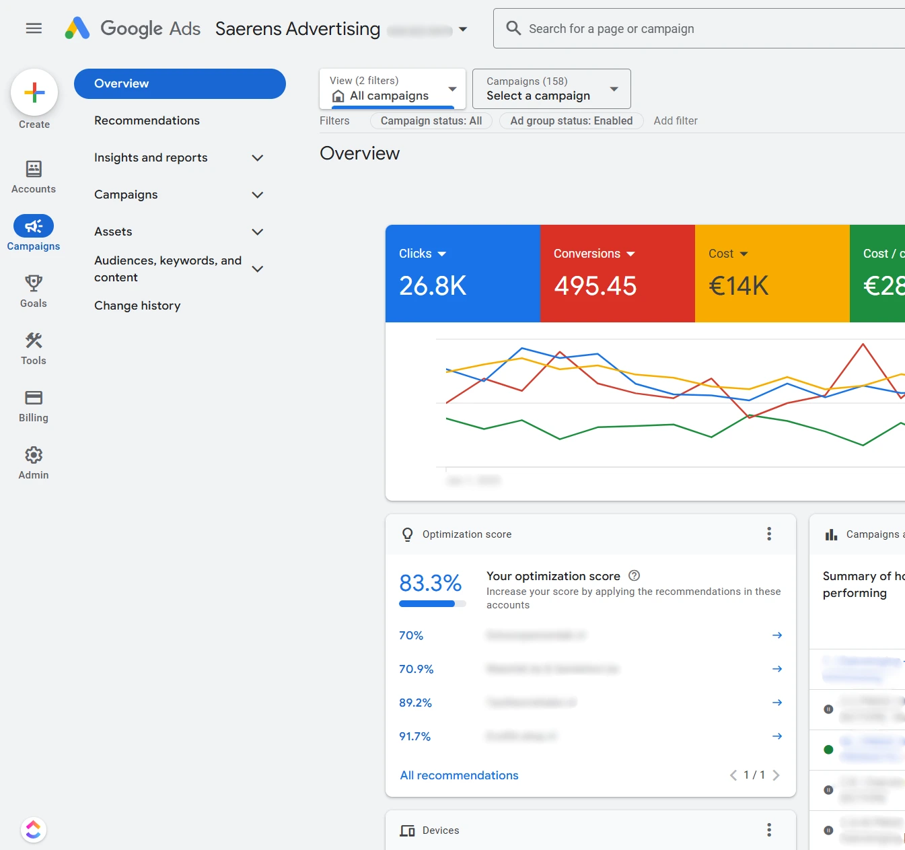Click Ad group status: Enabled filter
This screenshot has width=905, height=850.
click(571, 120)
